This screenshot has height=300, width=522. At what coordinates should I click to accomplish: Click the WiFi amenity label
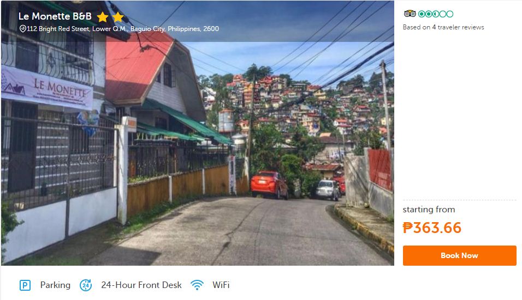221,285
